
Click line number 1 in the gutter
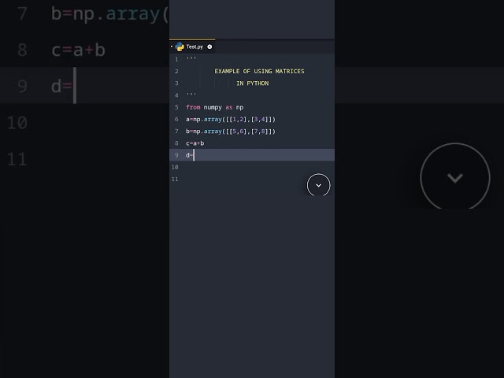(176, 59)
